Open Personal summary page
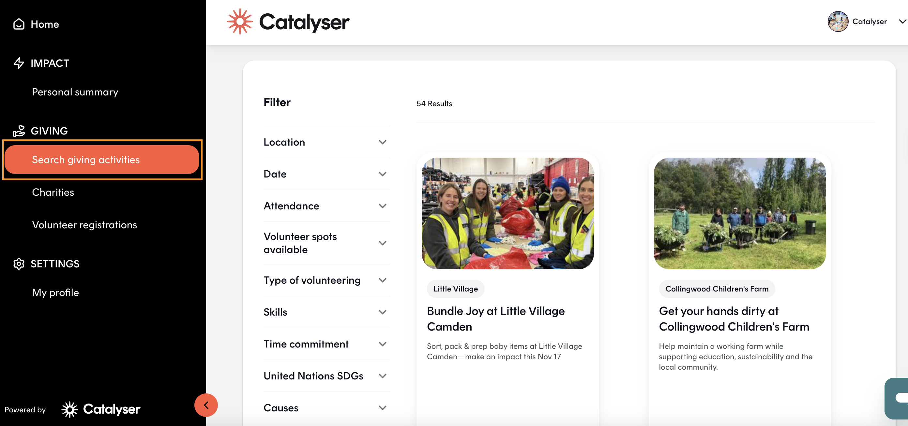Screen dimensions: 908x426 [x=75, y=92]
